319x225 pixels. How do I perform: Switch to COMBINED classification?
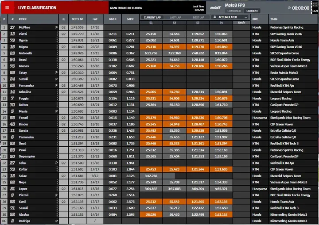coord(234,11)
